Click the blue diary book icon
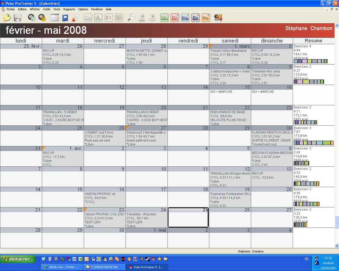 [x=65, y=18]
